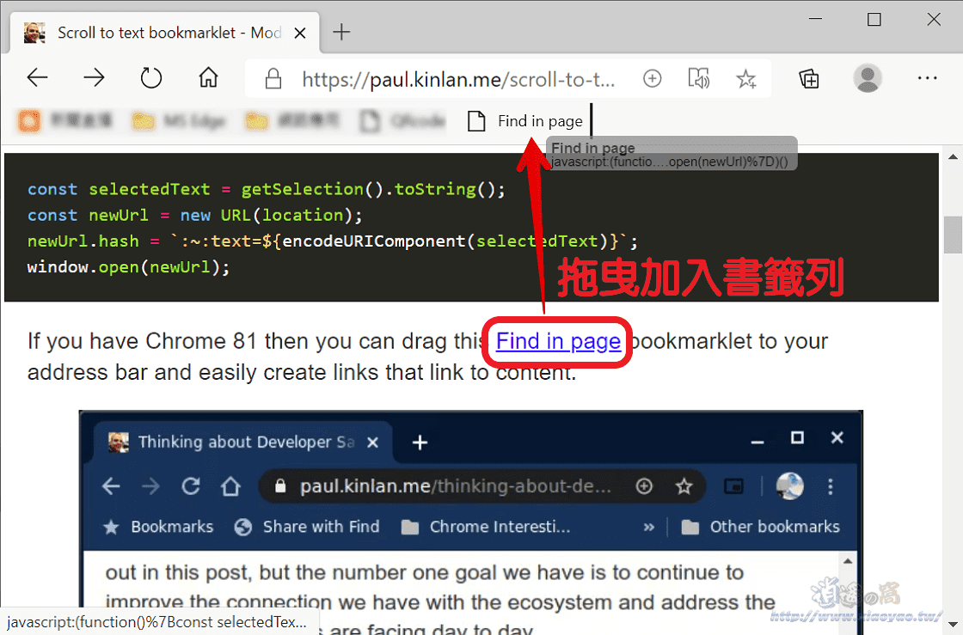Viewport: 963px width, 635px height.
Task: Open the home page via the house icon
Action: [208, 78]
